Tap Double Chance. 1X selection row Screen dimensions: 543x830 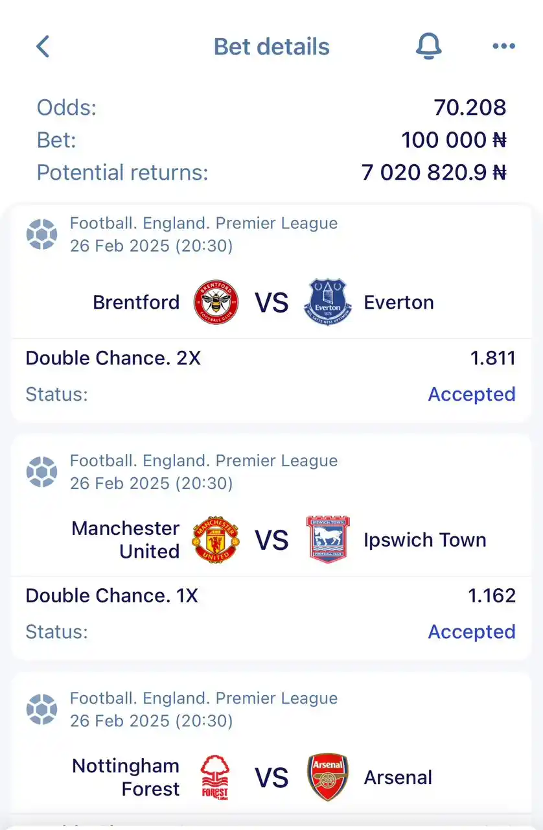271,595
